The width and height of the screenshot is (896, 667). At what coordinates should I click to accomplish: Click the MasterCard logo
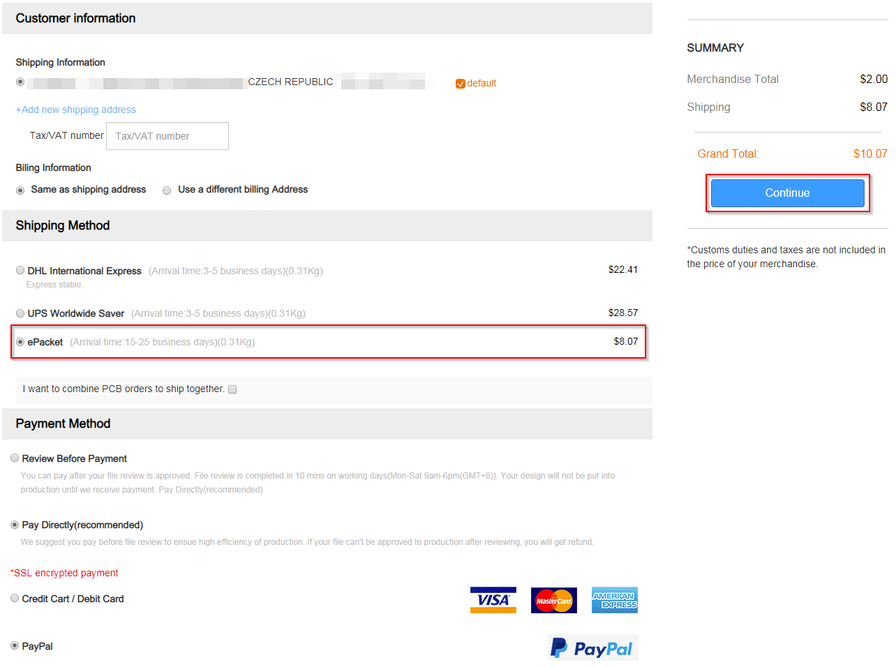553,600
